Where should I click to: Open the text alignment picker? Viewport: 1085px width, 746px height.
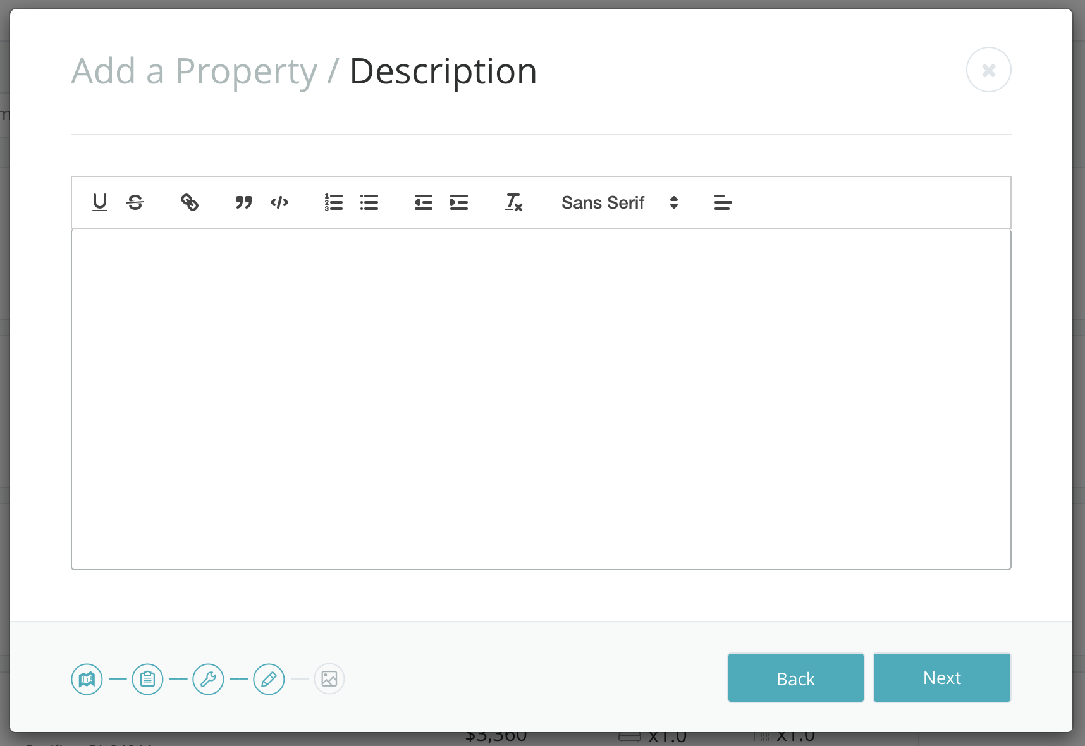(723, 202)
